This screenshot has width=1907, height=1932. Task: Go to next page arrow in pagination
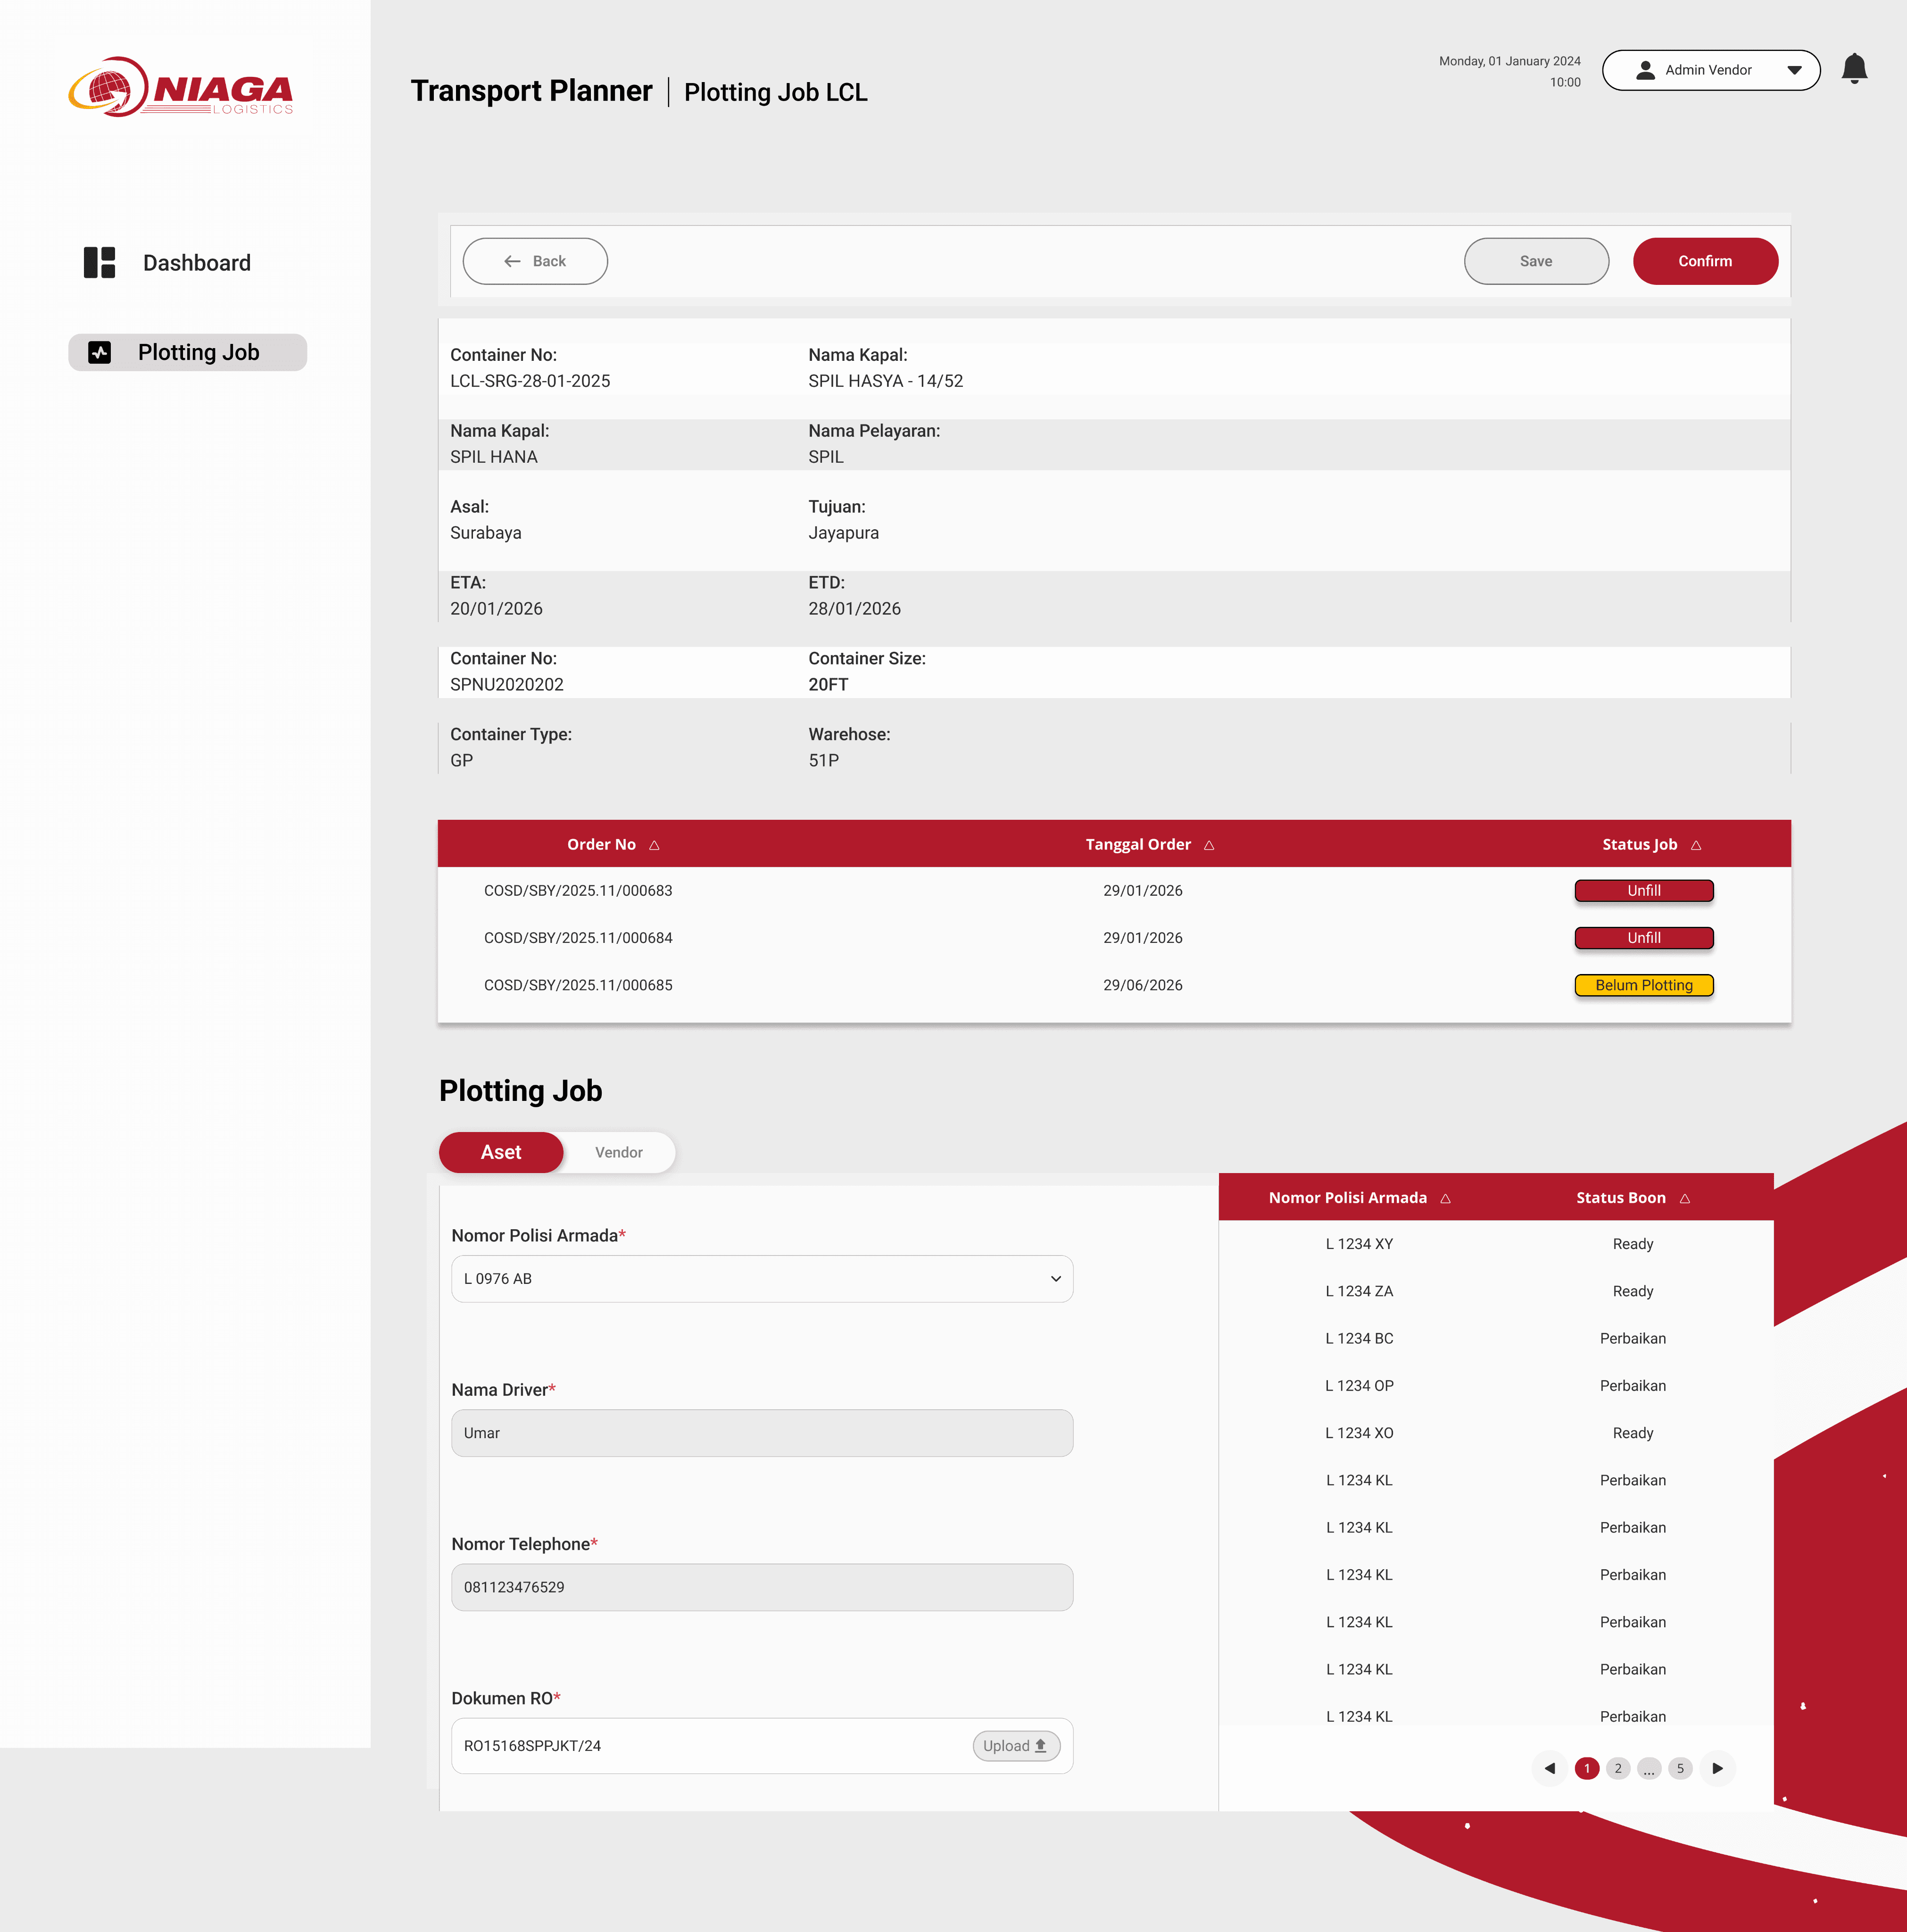tap(1717, 1768)
